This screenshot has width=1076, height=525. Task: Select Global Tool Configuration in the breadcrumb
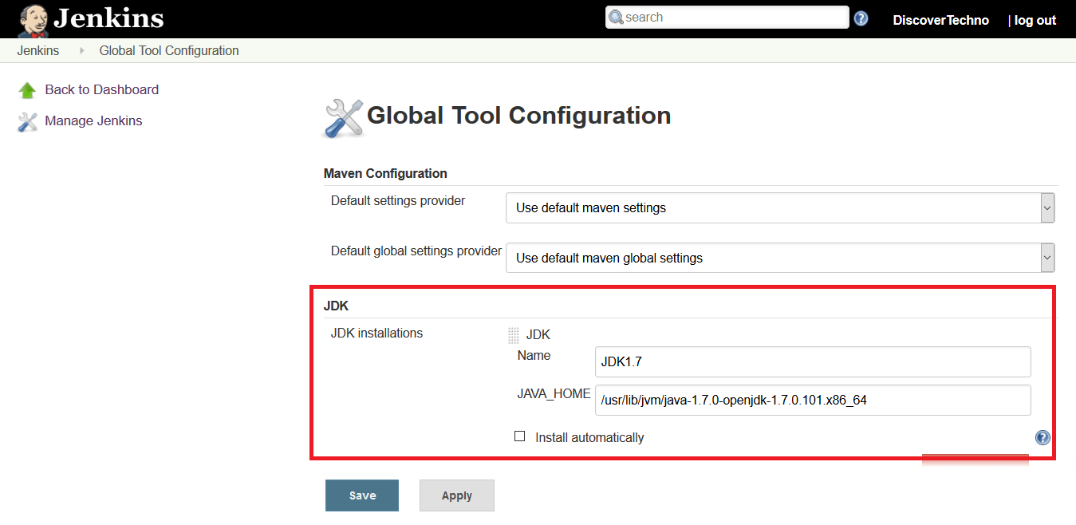168,49
